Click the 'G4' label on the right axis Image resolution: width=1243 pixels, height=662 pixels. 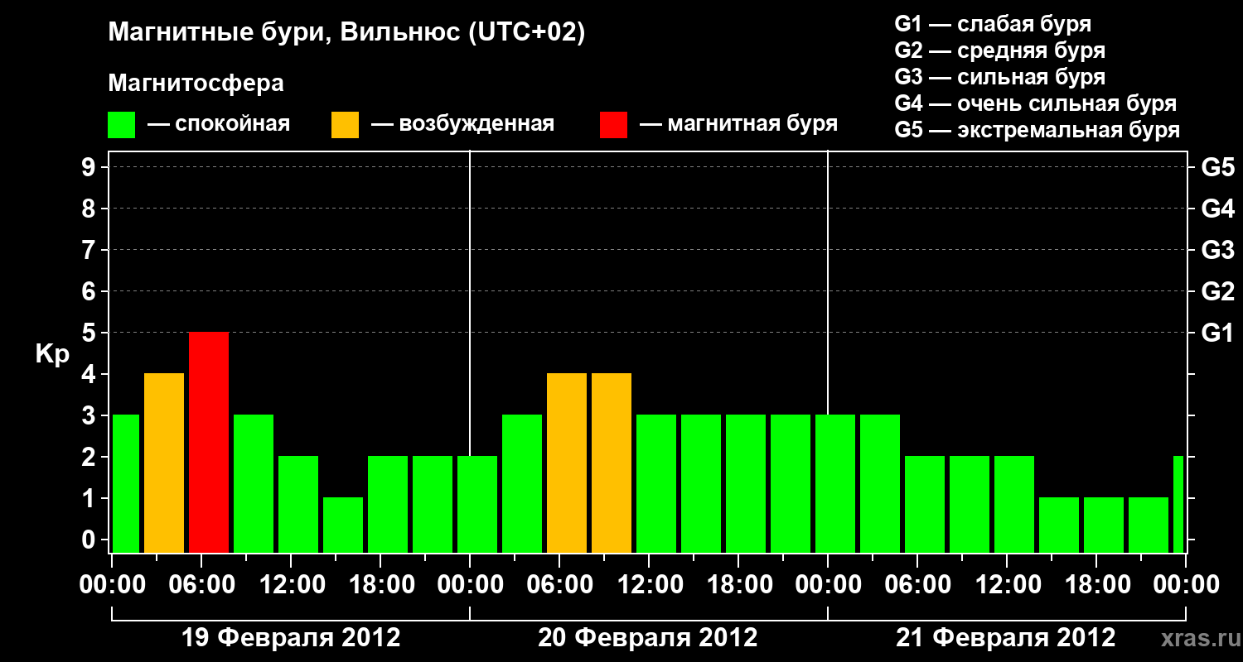coord(1217,209)
